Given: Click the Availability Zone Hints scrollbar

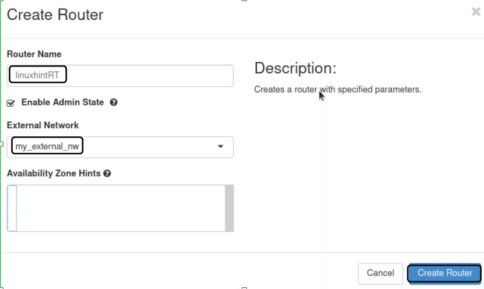Looking at the screenshot, I should [x=229, y=208].
